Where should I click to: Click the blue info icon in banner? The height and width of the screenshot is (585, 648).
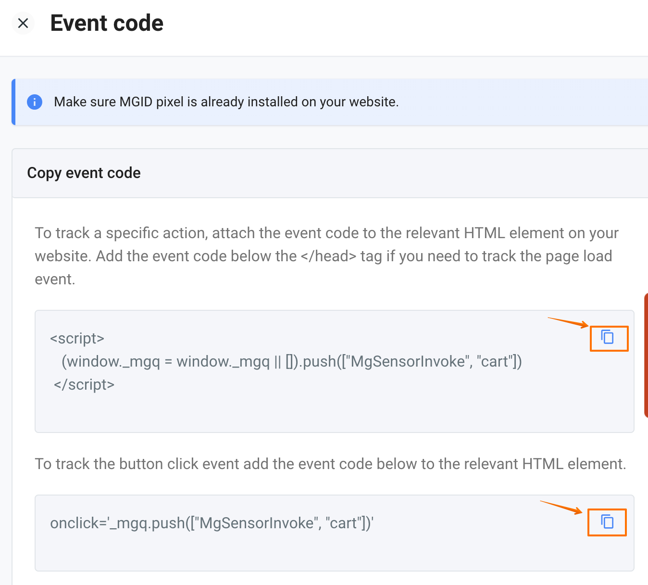[35, 102]
